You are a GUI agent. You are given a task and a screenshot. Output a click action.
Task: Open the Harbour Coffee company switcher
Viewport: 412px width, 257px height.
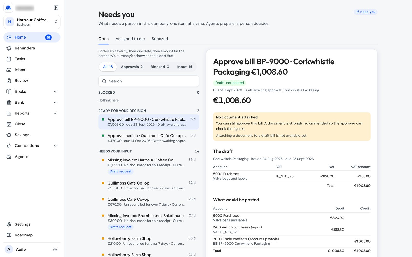(x=32, y=22)
